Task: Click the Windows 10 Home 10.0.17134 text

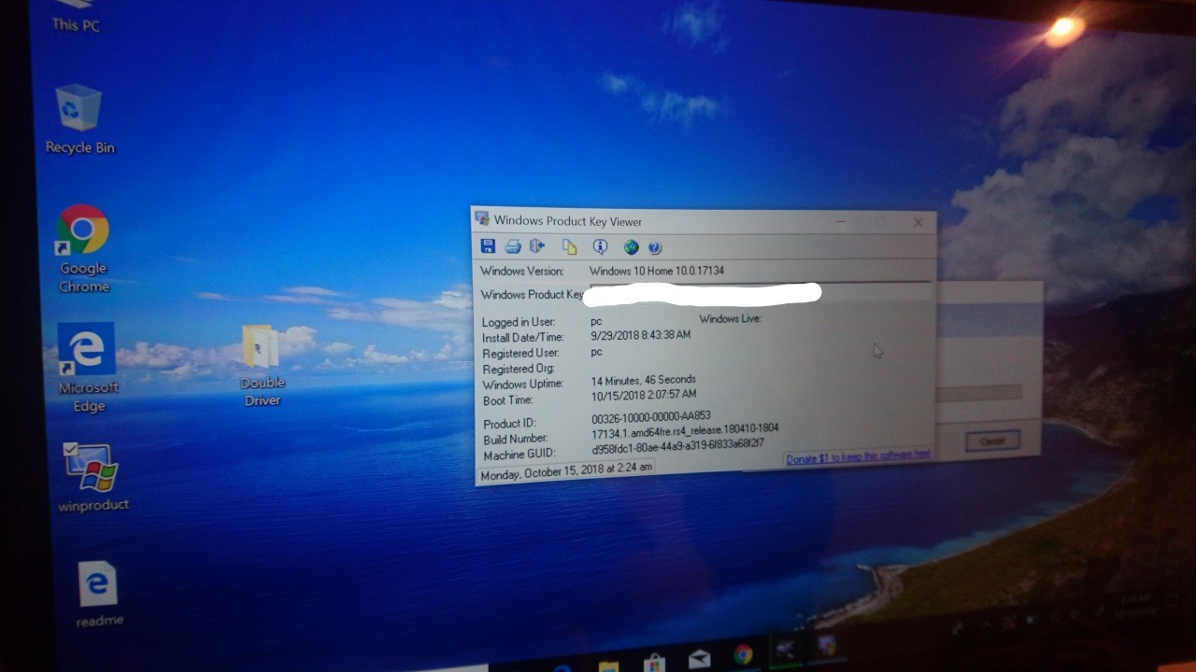Action: coord(657,271)
